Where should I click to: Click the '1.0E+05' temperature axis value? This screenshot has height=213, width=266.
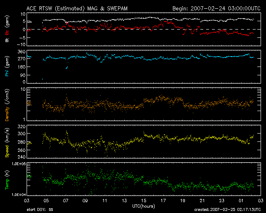tap(19, 164)
